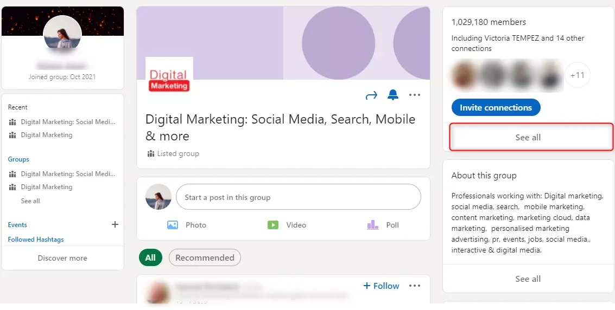This screenshot has height=310, width=615.
Task: Click the Poll icon to create a poll
Action: pos(372,225)
